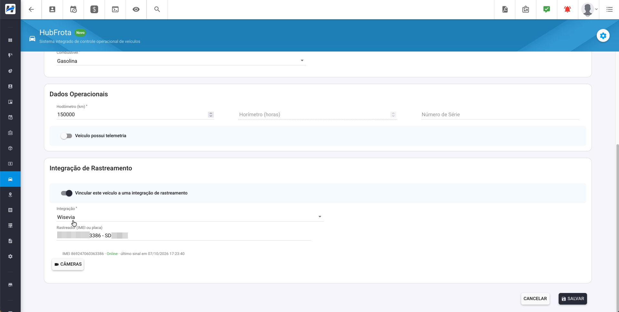Screen dimensions: 619x312
Task: Open the lightning translate icon in left sidebar
Action: pos(10,56)
